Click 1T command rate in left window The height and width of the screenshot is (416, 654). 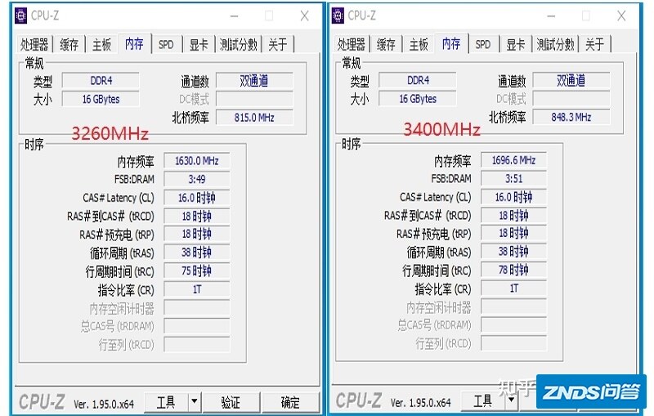196,289
